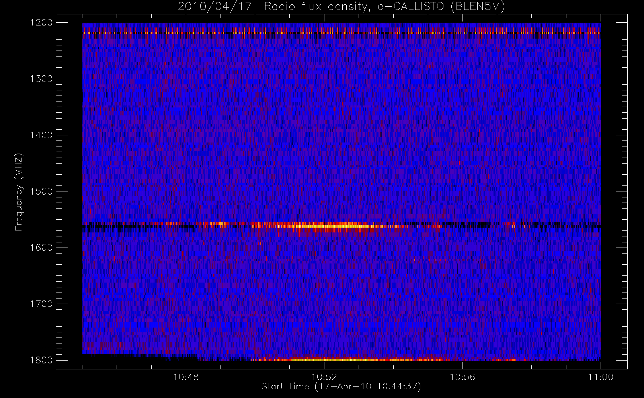Viewport: 644px width, 398px height.
Task: Click the 1400 frequency tick label
Action: tap(41, 135)
